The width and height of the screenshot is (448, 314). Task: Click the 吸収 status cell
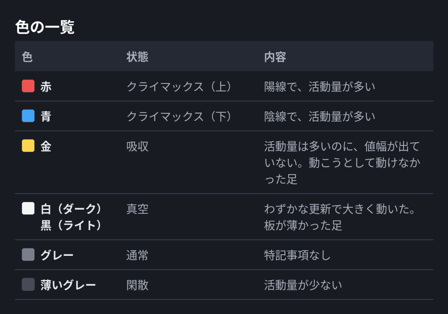pos(137,146)
